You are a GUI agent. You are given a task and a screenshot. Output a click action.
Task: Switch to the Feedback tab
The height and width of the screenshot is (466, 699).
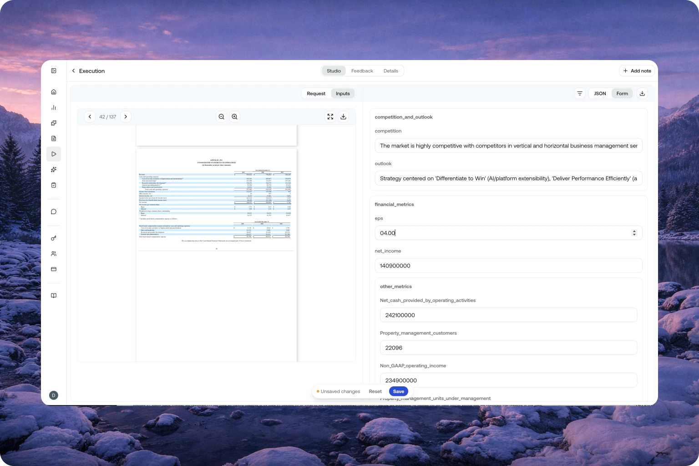coord(362,71)
